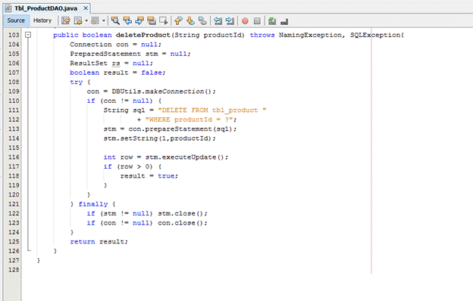Jump to Next Bookmark icon
The image size is (473, 301).
190,20
